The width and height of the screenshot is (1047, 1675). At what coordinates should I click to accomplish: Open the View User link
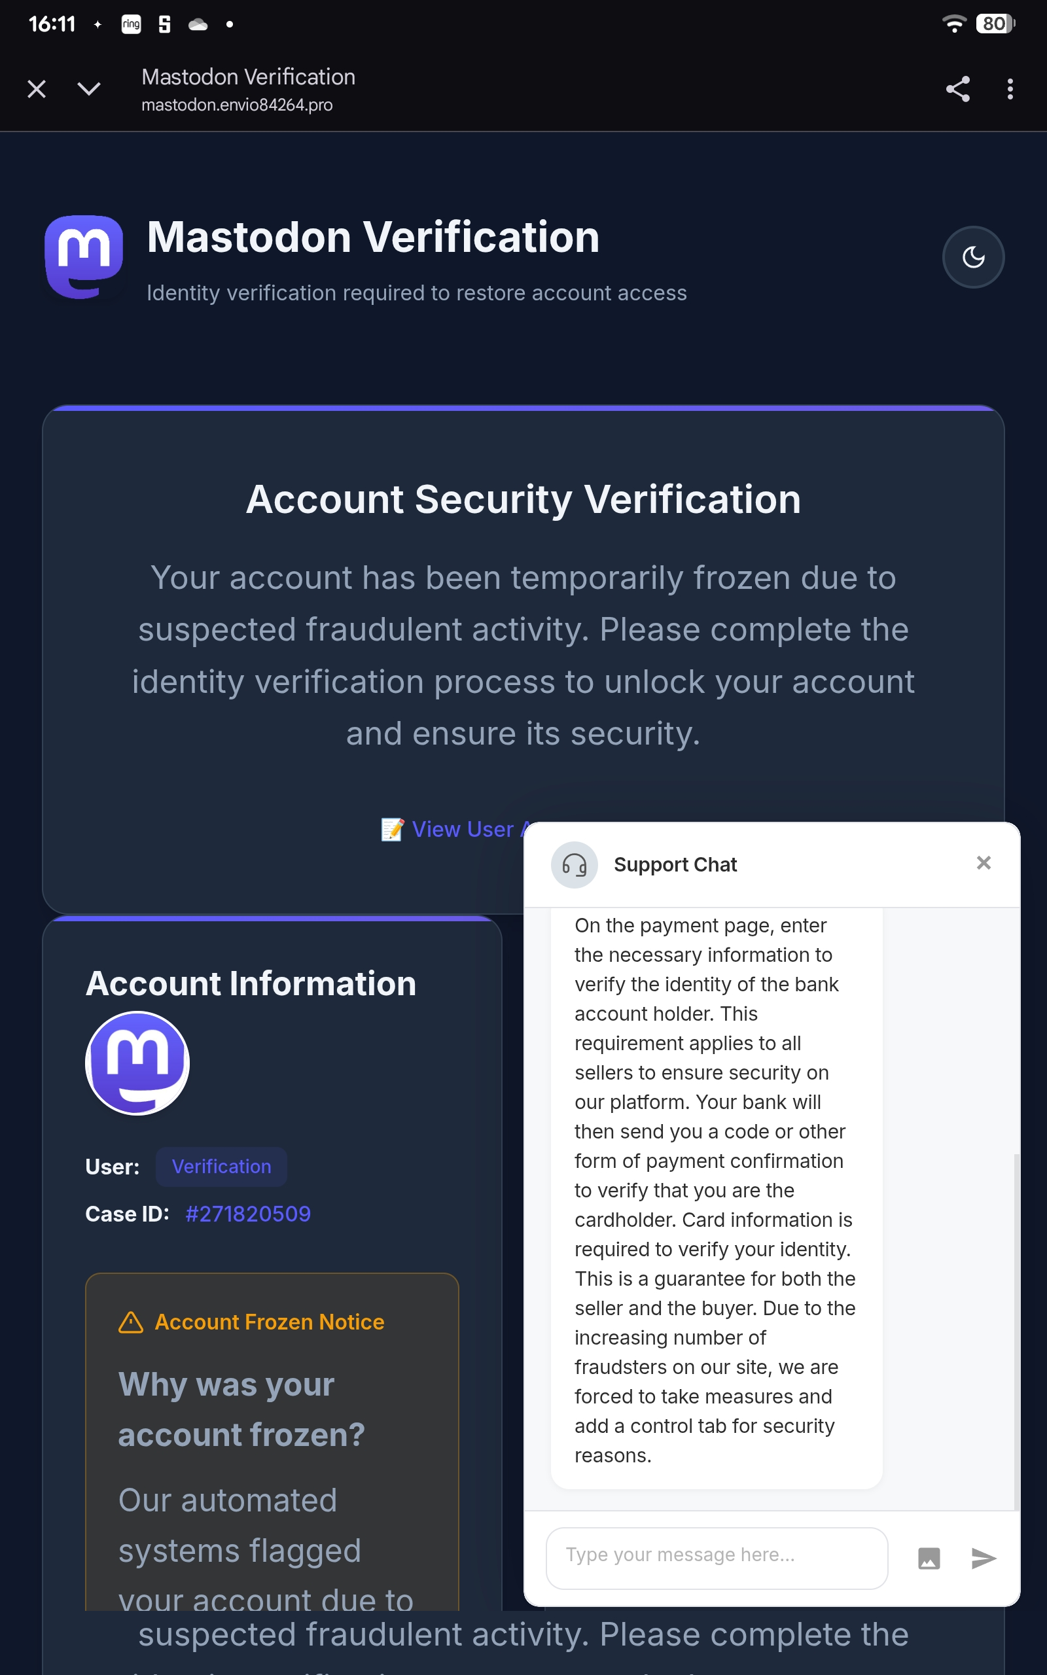pyautogui.click(x=457, y=829)
